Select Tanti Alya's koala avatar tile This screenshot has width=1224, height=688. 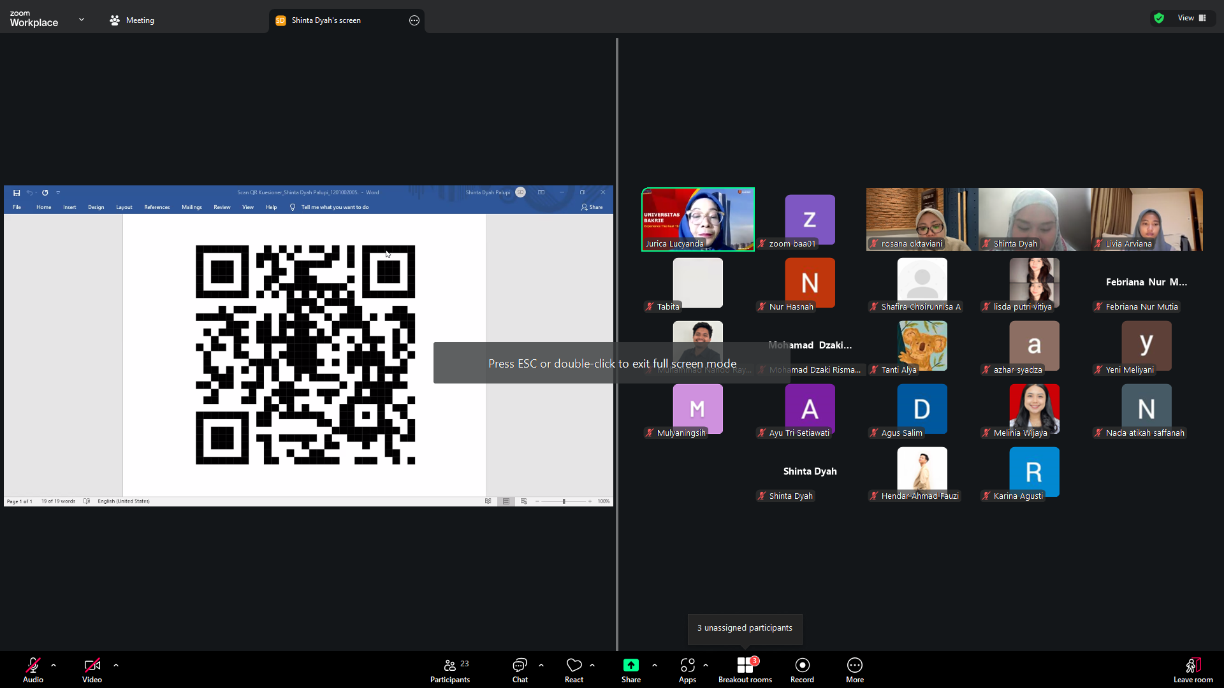click(922, 346)
